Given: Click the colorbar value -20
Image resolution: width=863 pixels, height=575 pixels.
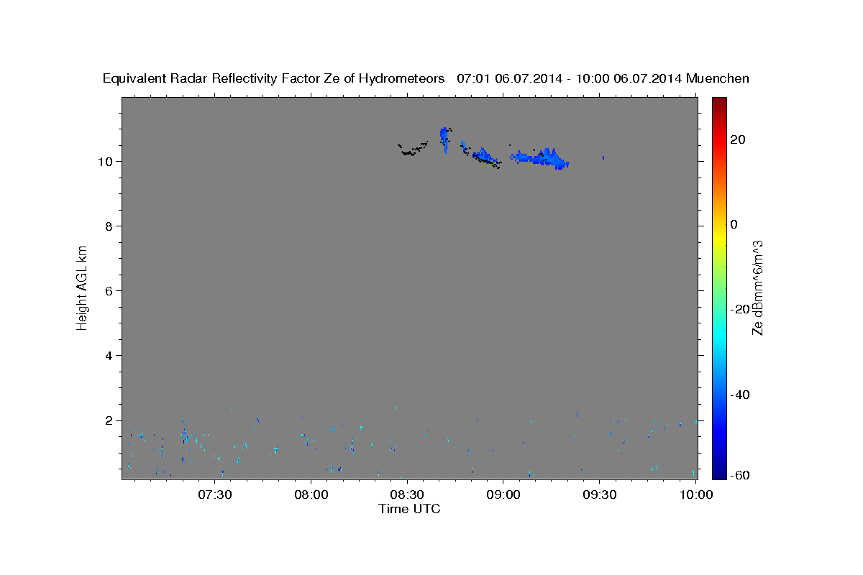Looking at the screenshot, I should (x=741, y=309).
